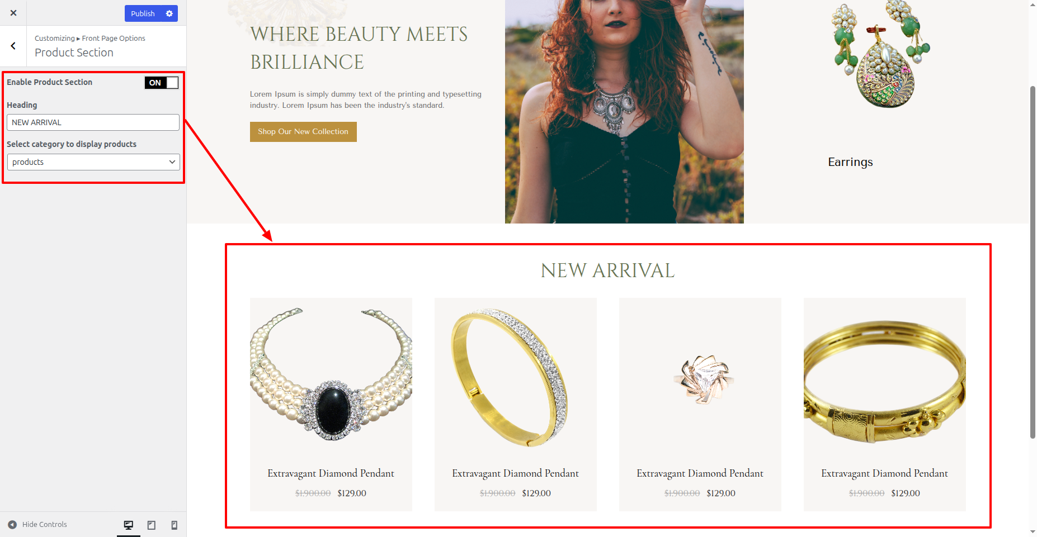Open the products category dropdown
Screen dimensions: 1037x537
[x=93, y=162]
